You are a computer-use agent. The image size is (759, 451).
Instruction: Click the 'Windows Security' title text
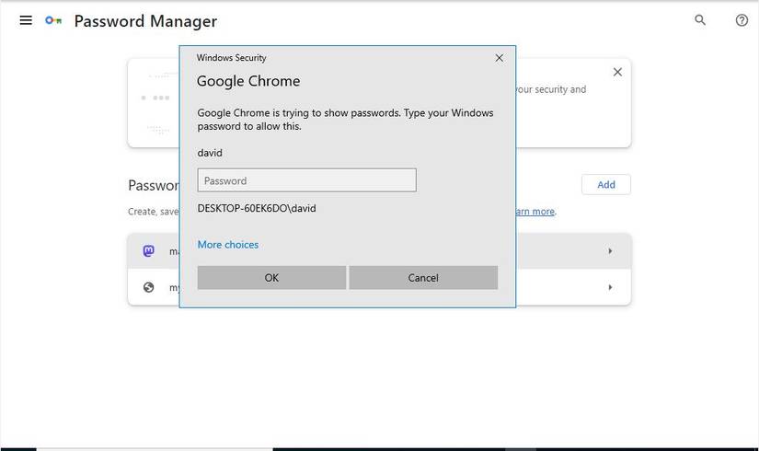tap(231, 58)
